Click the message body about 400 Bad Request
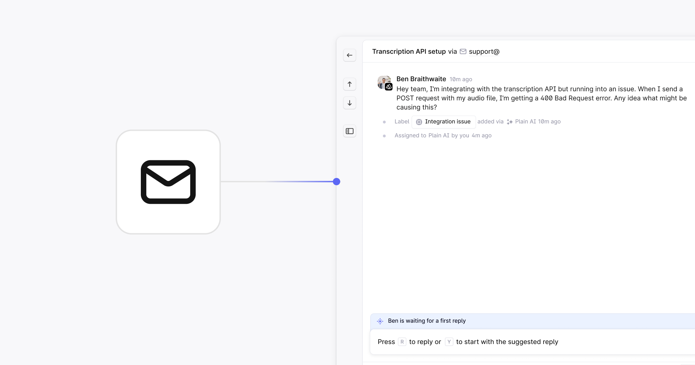Image resolution: width=695 pixels, height=365 pixels. [542, 98]
